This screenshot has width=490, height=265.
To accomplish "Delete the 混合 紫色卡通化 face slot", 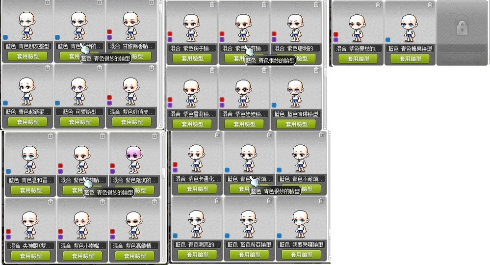I will point(217,135).
